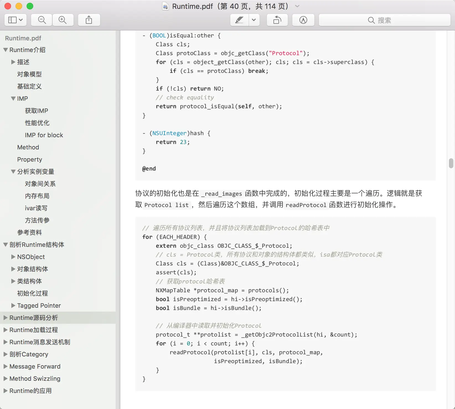Viewport: 455px width, 409px height.
Task: Expand the Runtime加载过程 section
Action: coord(5,330)
